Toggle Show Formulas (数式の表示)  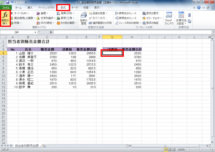coord(150,13)
